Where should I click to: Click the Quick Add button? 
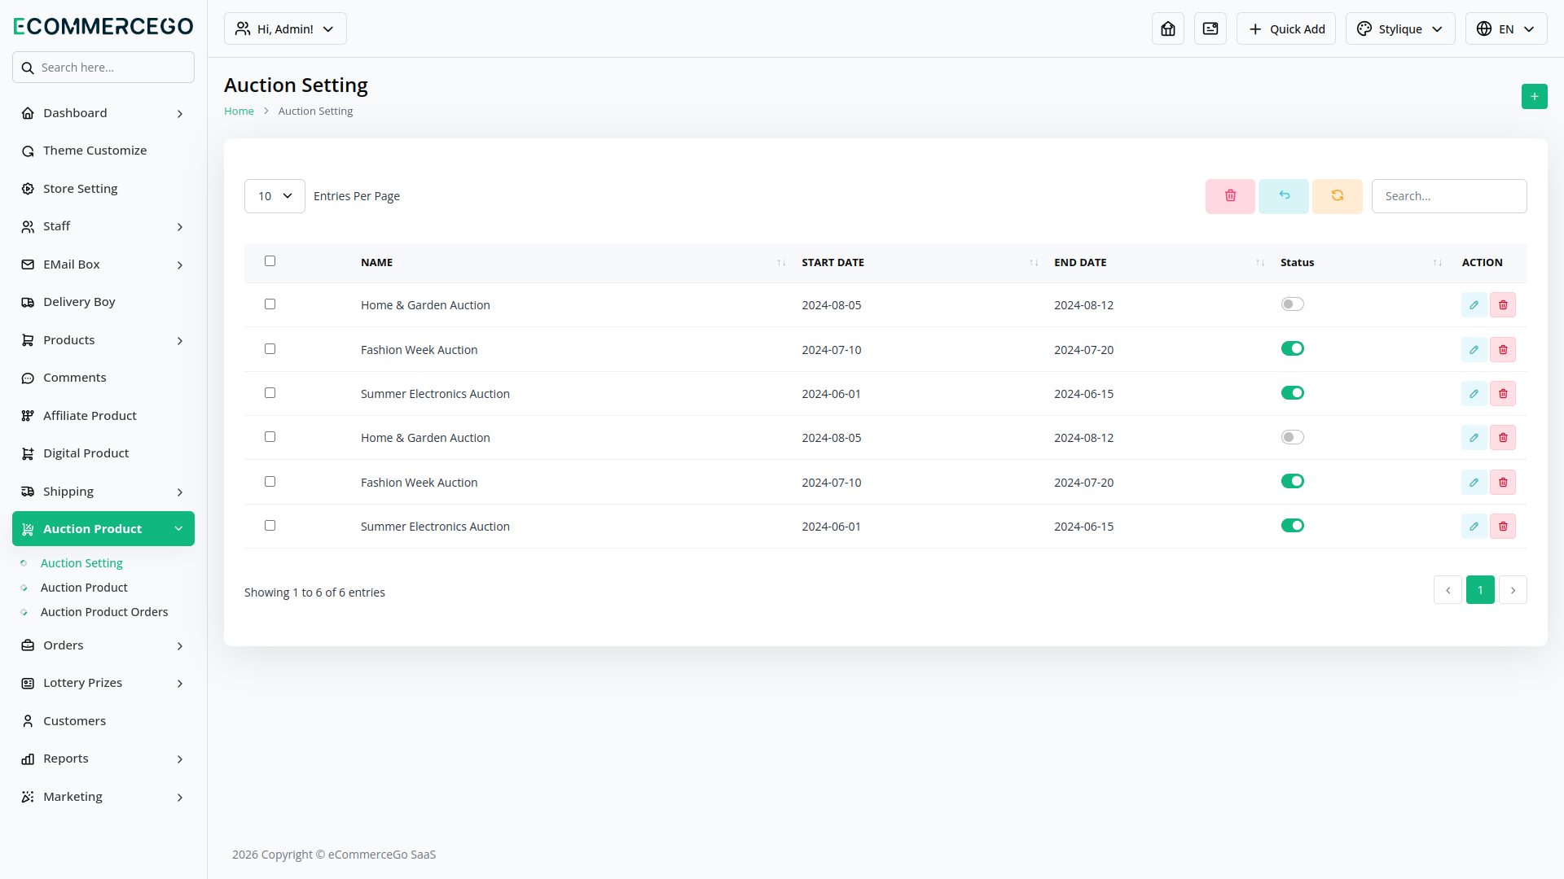click(x=1285, y=28)
